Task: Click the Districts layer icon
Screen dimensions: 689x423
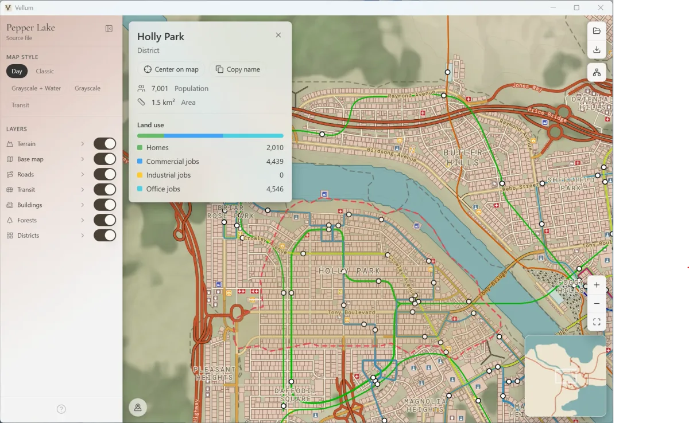Action: click(10, 236)
